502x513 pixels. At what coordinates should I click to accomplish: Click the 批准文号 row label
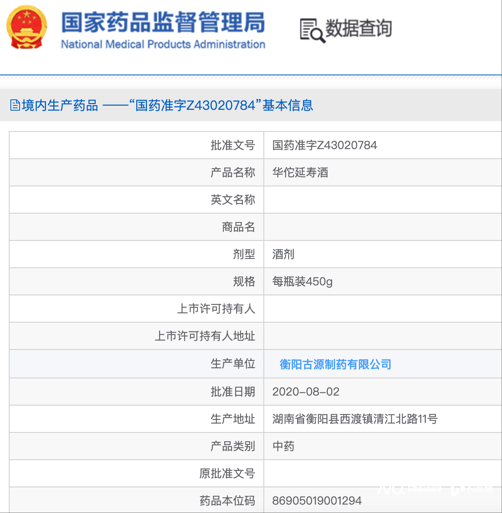[x=233, y=145]
